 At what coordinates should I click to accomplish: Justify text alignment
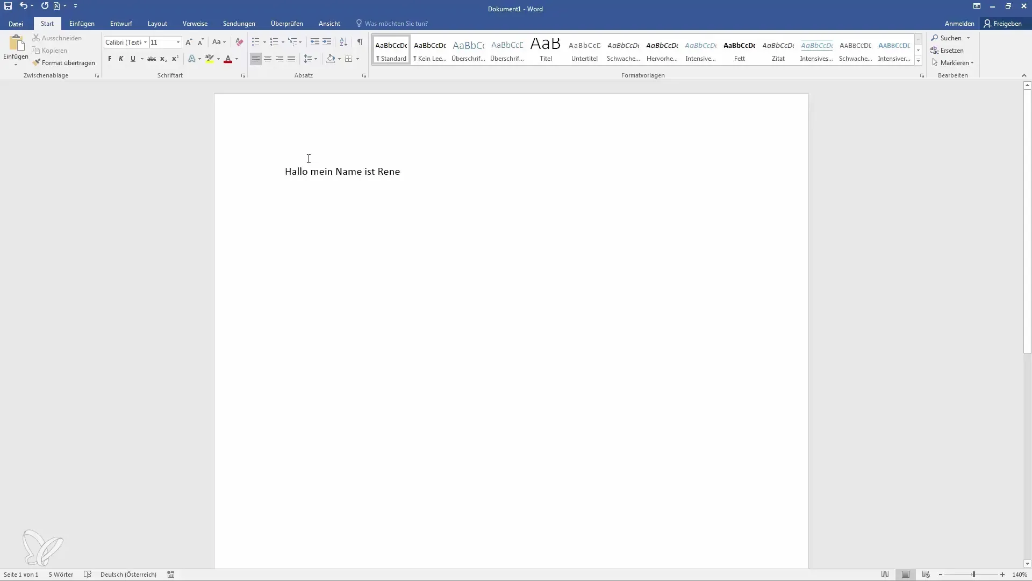point(291,59)
